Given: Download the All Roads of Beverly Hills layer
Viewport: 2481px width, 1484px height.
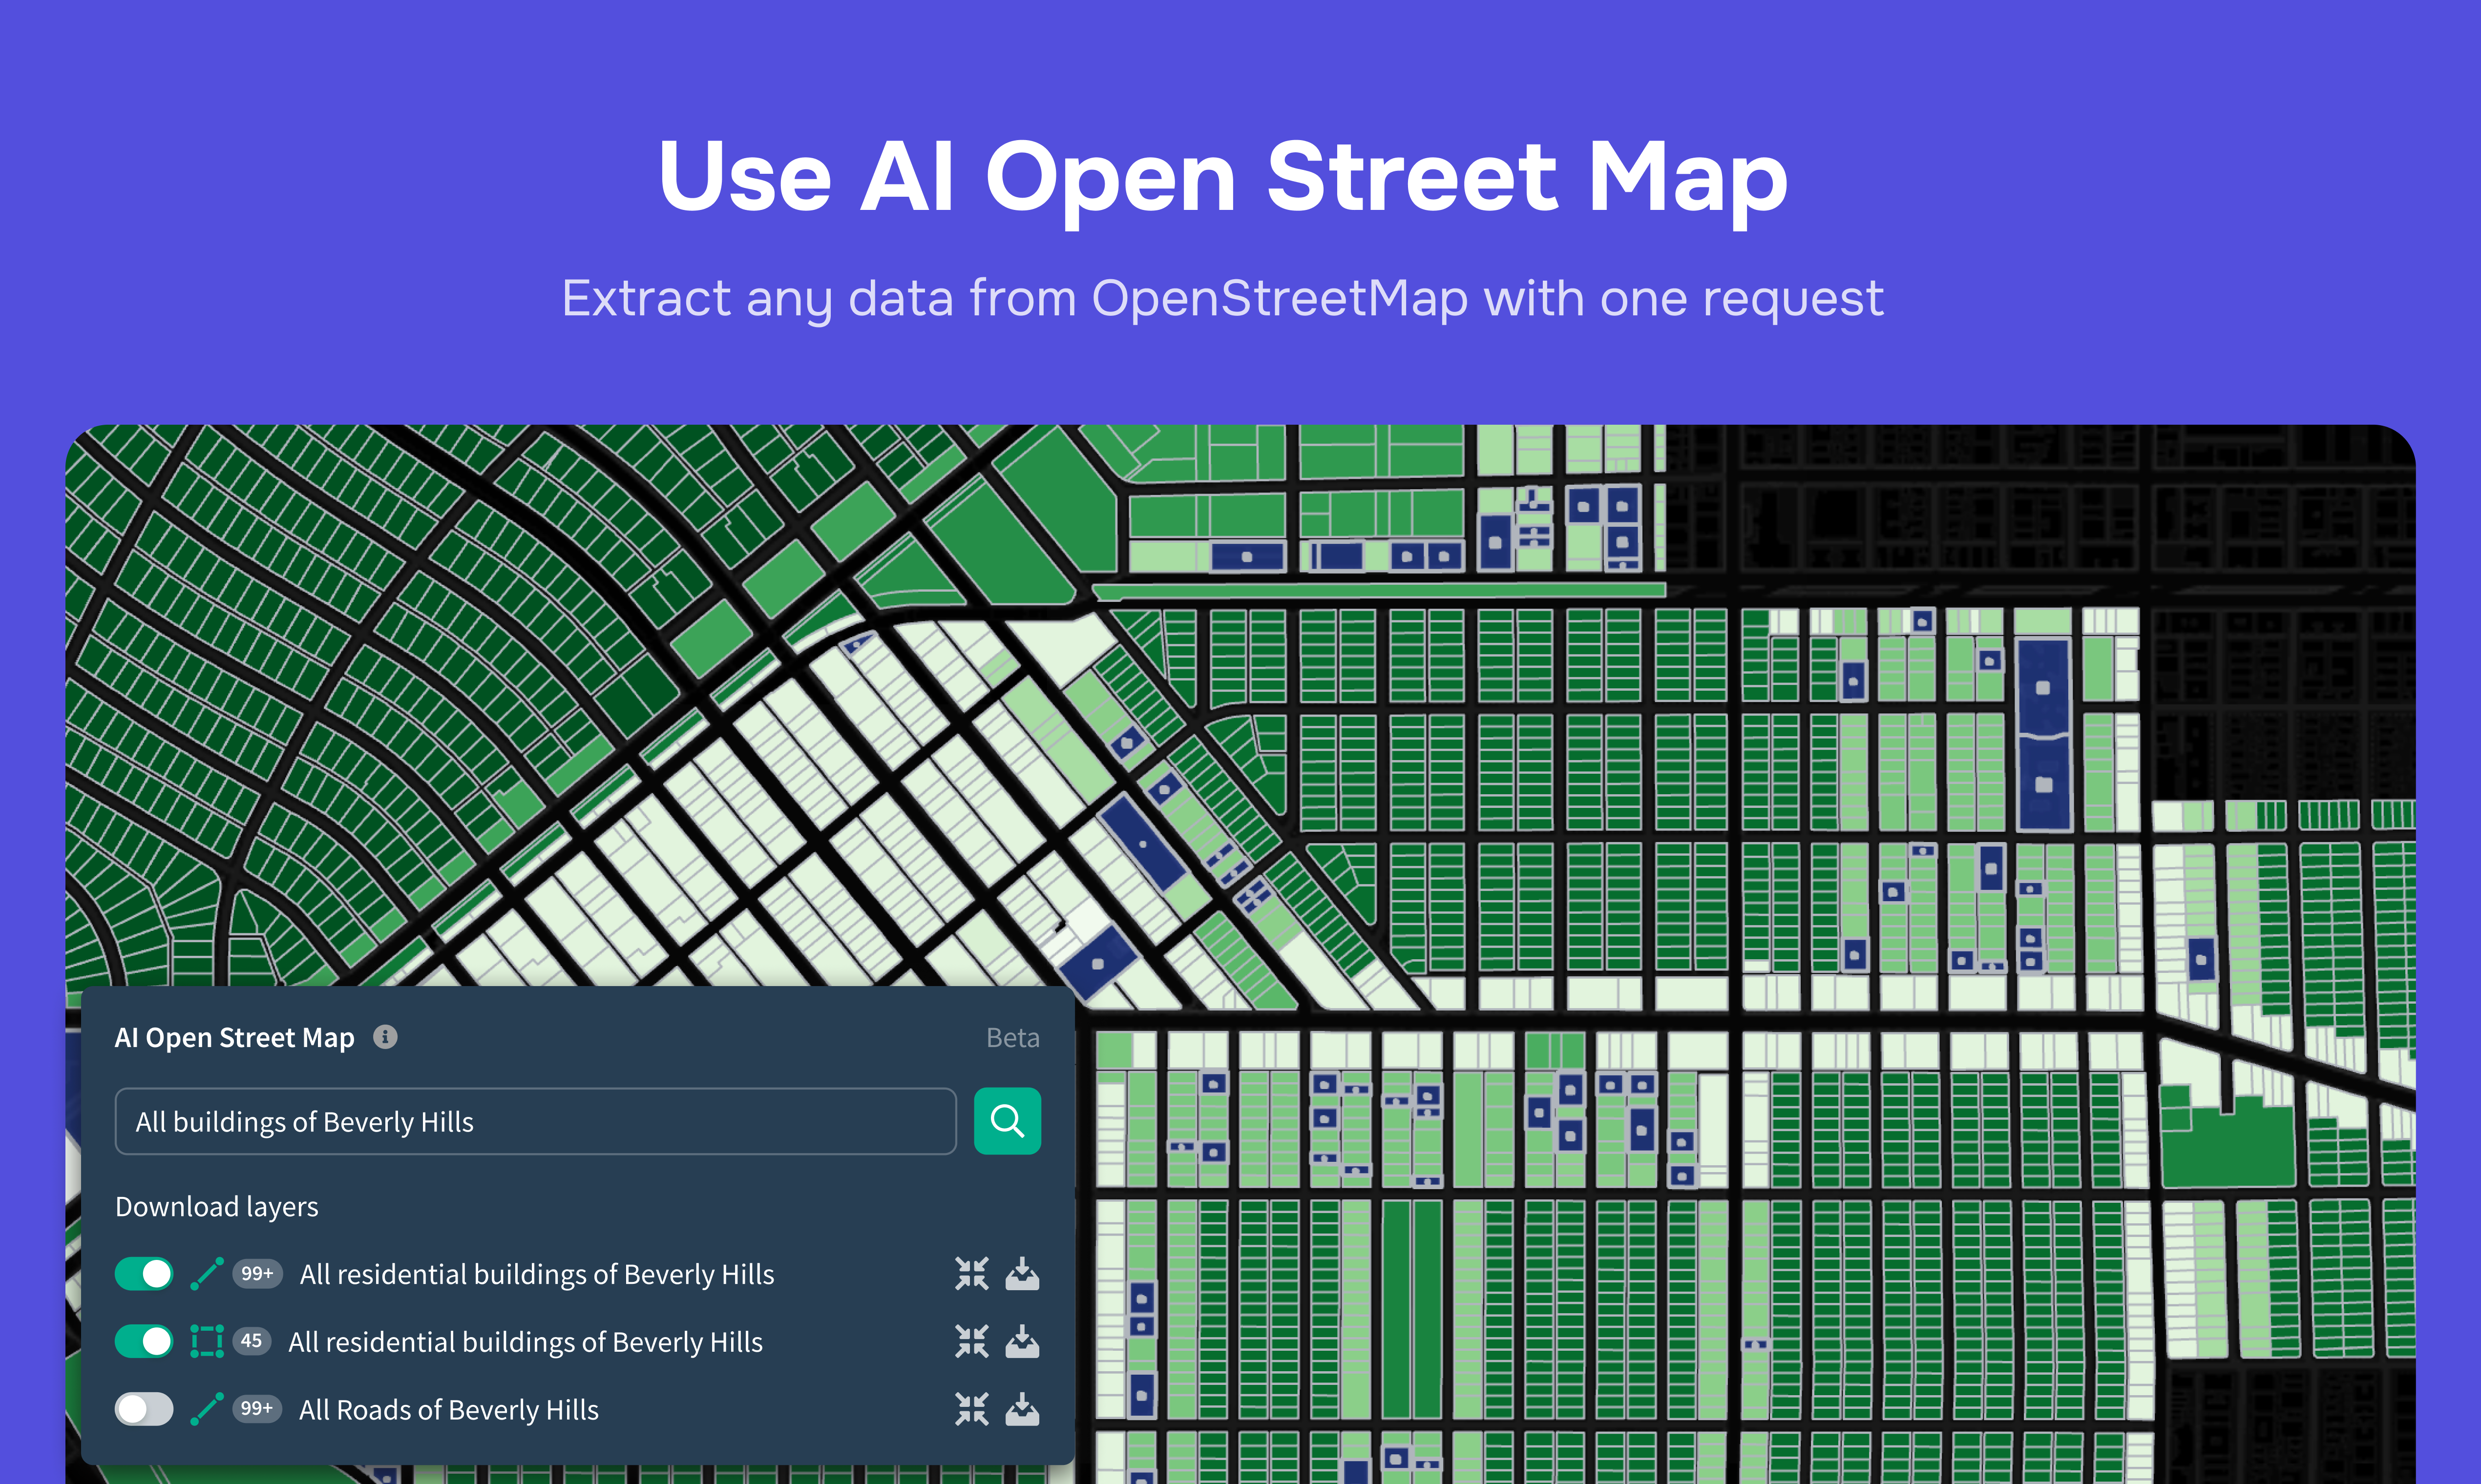Looking at the screenshot, I should (x=1022, y=1409).
